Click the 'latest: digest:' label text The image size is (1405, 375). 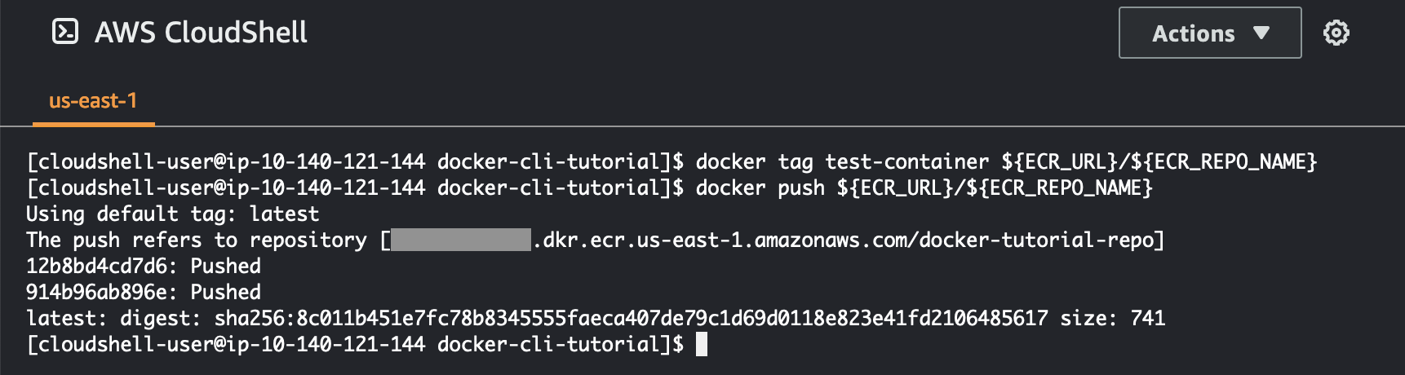[x=113, y=319]
